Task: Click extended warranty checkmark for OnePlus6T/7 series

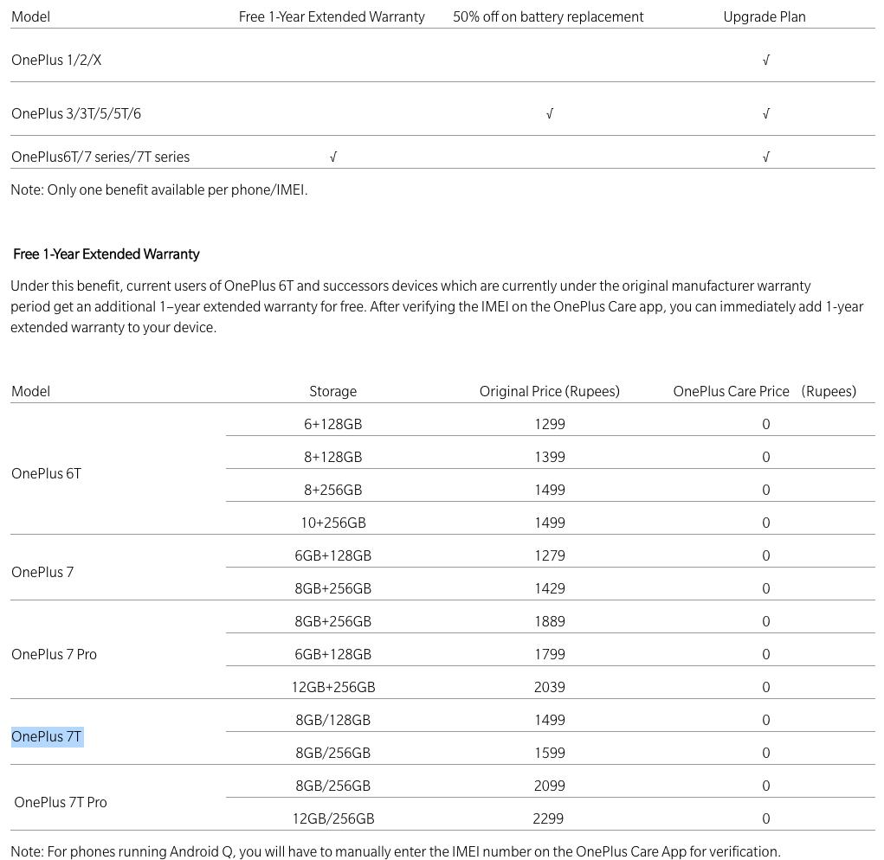Action: [x=333, y=157]
